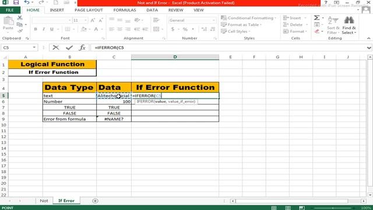Toggle Bold formatting button
373x210 pixels.
36,29
